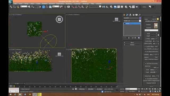Open the Selected key mode dropdown
Image resolution: width=170 pixels, height=96 pixels.
(x=131, y=89)
